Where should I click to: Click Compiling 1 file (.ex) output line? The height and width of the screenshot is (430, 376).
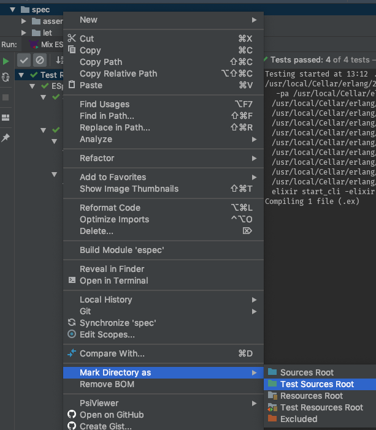coord(312,202)
